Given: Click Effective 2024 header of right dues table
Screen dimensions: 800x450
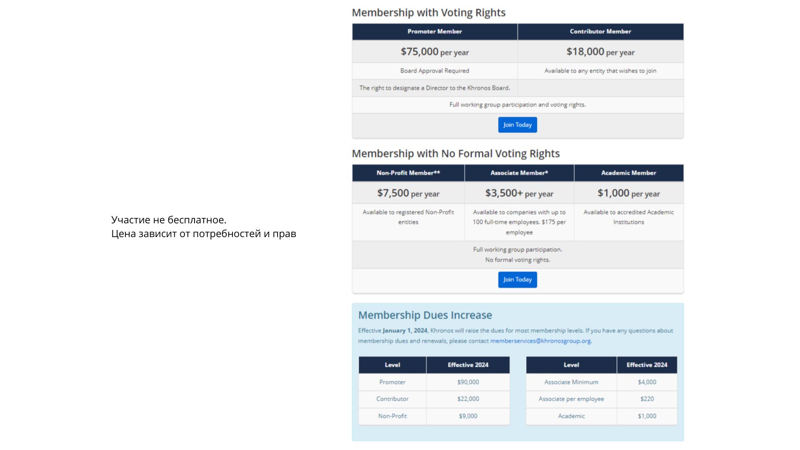Looking at the screenshot, I should click(647, 365).
